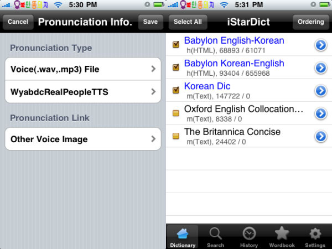Select Oxford English Collocation title
Image resolution: width=332 pixels, height=249 pixels.
click(243, 109)
